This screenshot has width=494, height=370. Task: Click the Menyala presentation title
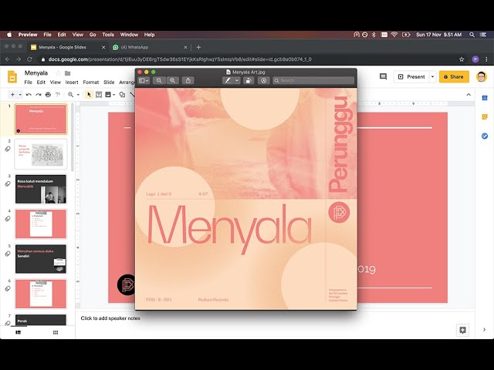point(36,73)
